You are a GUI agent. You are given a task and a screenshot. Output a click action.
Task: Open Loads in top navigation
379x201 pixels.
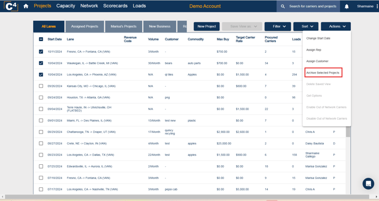(x=139, y=6)
